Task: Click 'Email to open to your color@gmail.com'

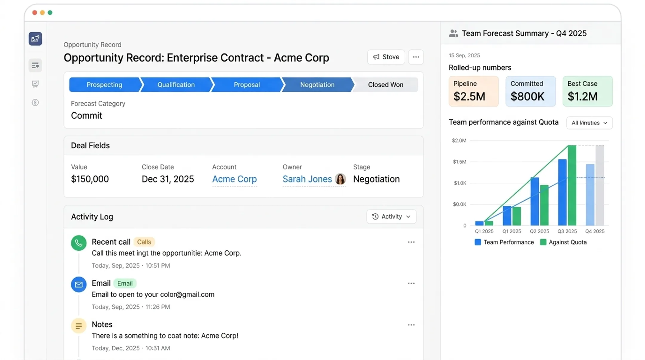Action: point(153,295)
